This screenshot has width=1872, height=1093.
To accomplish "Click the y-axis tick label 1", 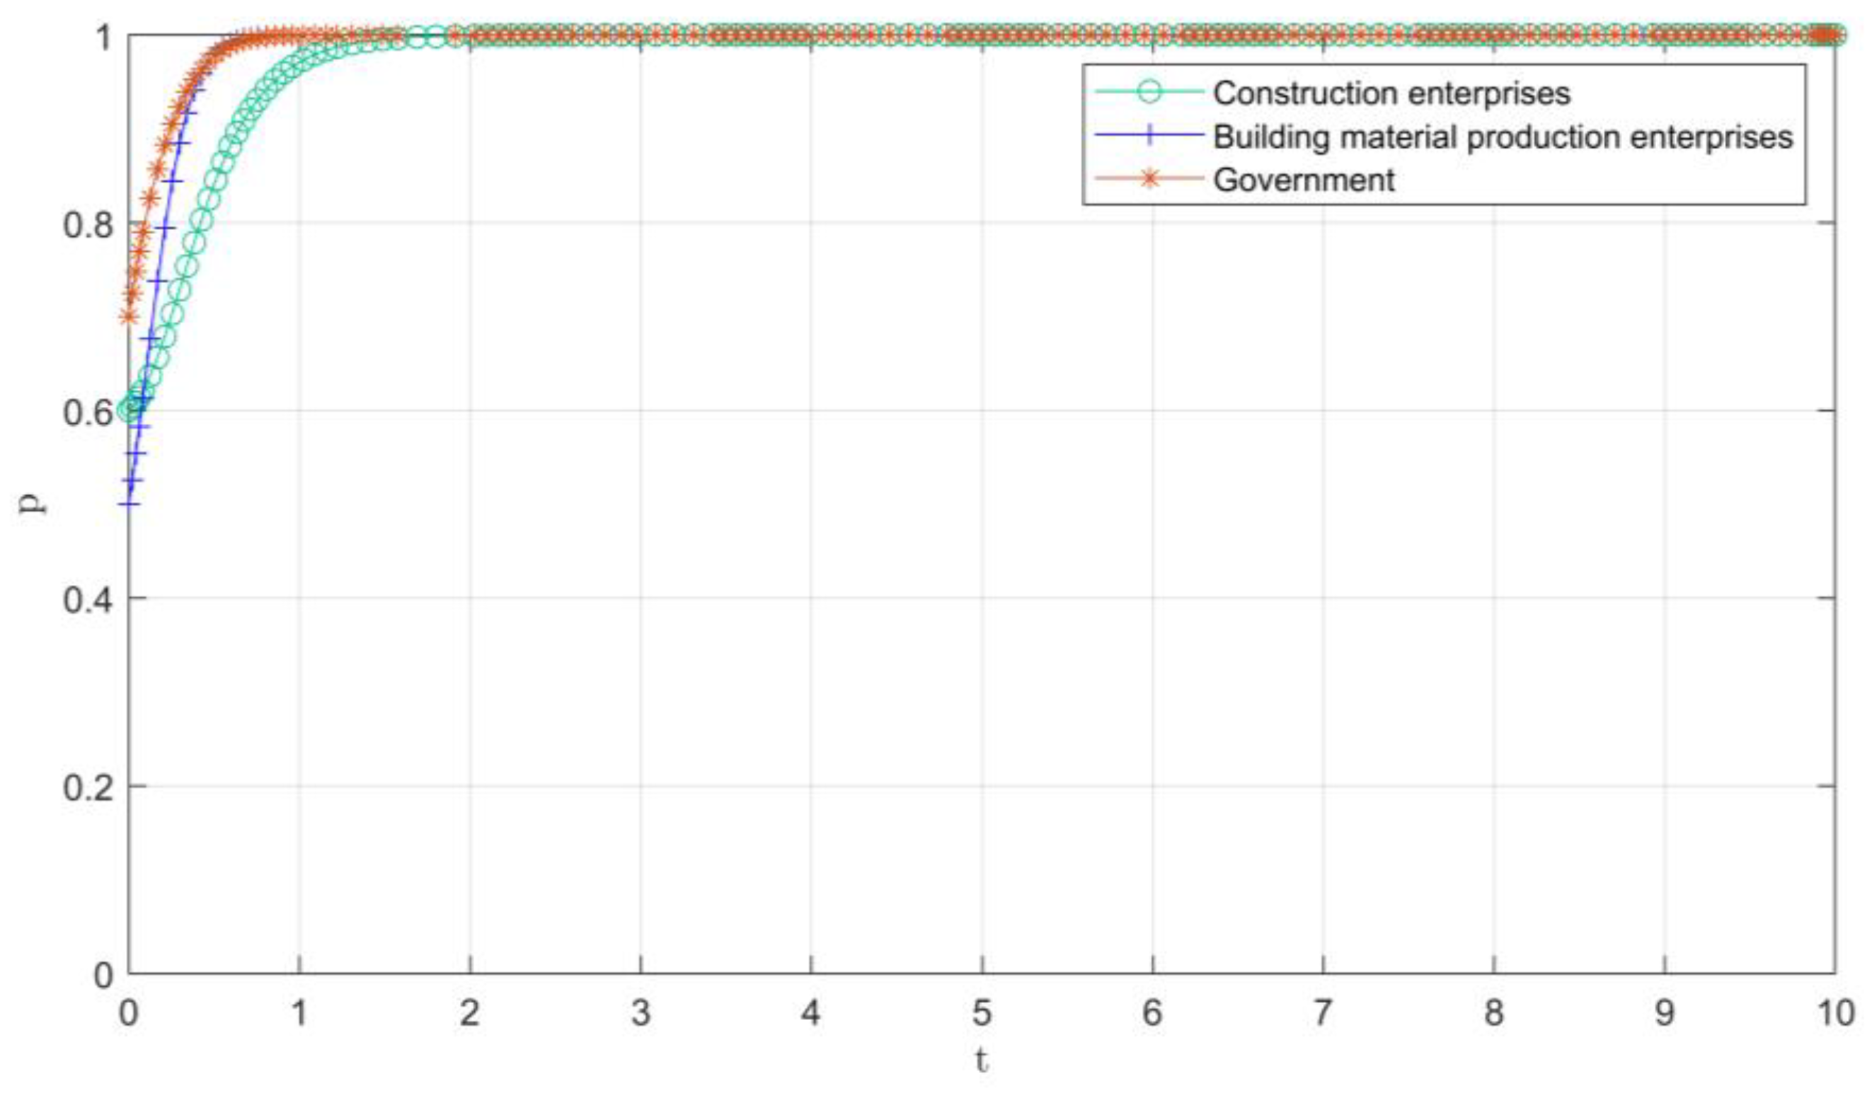I will coord(105,36).
